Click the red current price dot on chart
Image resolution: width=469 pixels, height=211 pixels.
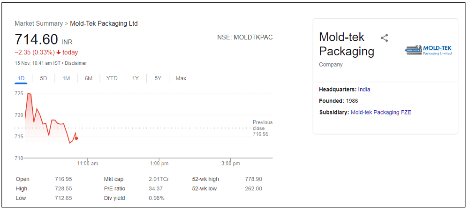tap(76, 138)
